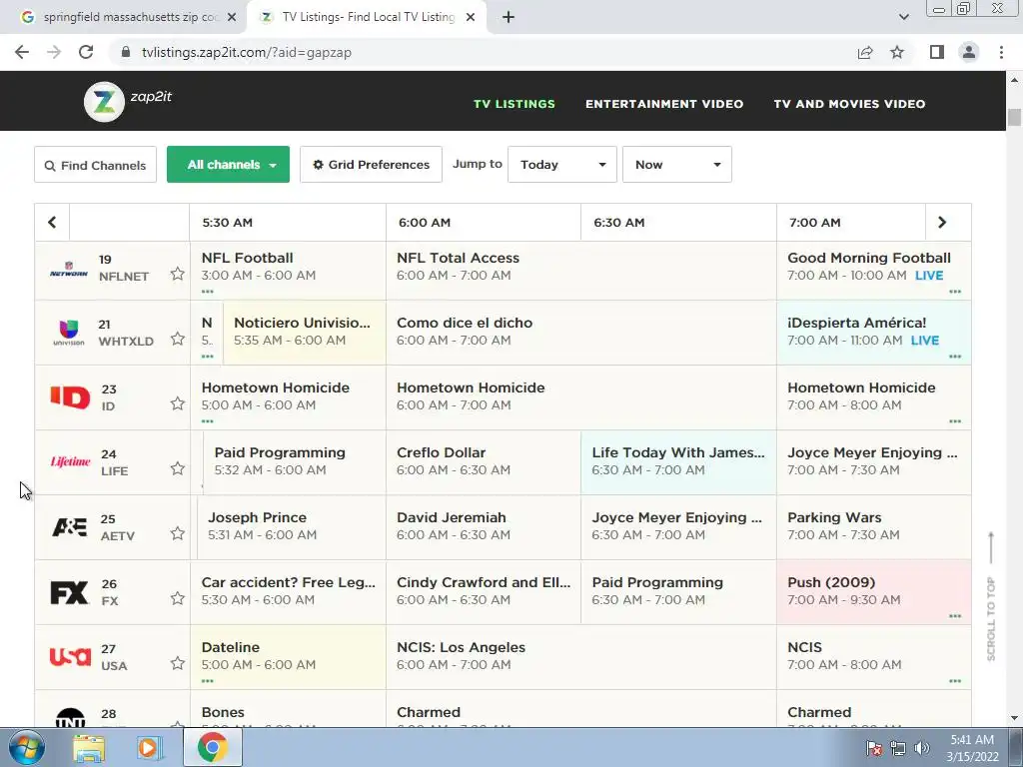The image size is (1023, 767).
Task: Open Lifetime channel logo
Action: coord(70,461)
